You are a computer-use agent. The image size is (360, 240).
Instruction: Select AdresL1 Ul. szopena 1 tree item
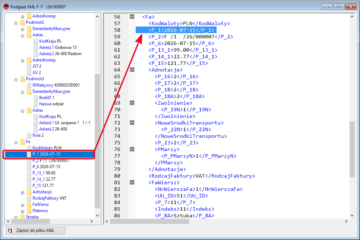(x=64, y=123)
